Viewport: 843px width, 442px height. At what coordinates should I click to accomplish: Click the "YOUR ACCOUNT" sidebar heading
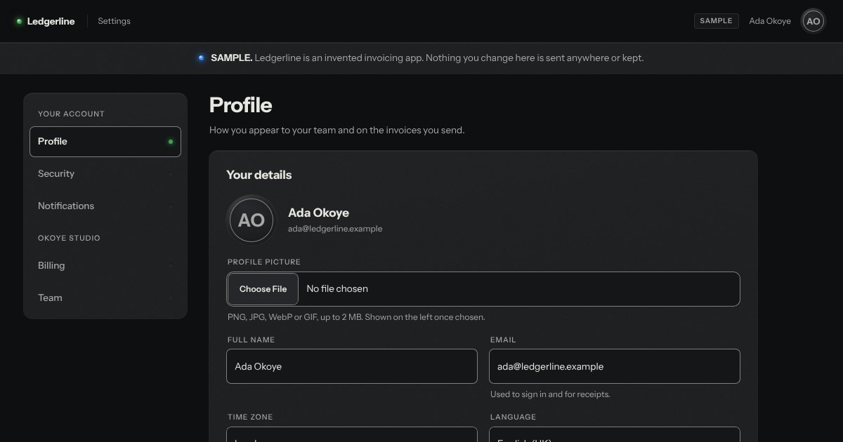pyautogui.click(x=71, y=114)
